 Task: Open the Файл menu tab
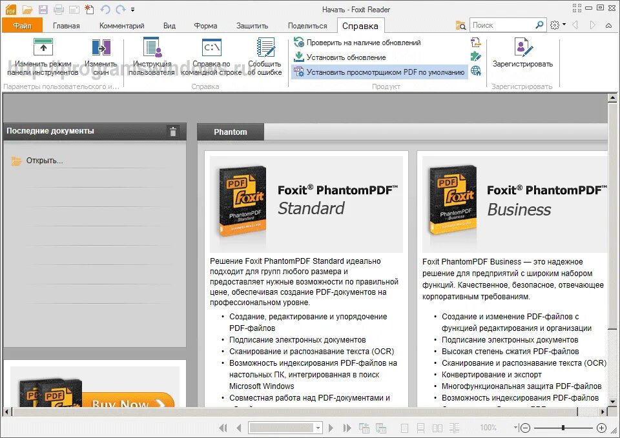pyautogui.click(x=22, y=26)
